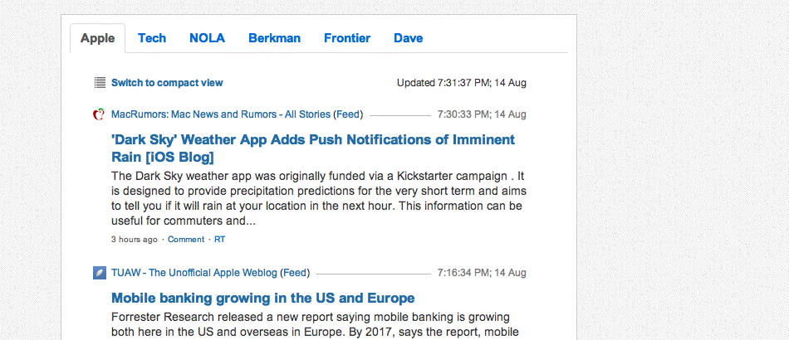Open TUAW - The Unofficial Apple Weblog link
789x340 pixels.
194,272
